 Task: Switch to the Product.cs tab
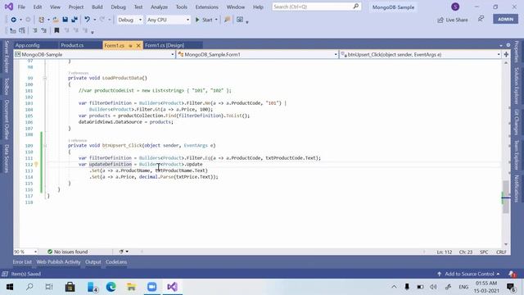point(72,45)
